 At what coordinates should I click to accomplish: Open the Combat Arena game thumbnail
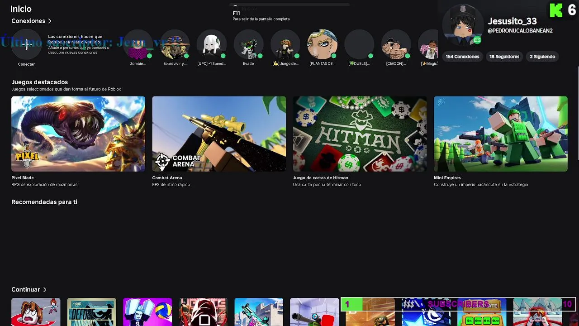[219, 134]
